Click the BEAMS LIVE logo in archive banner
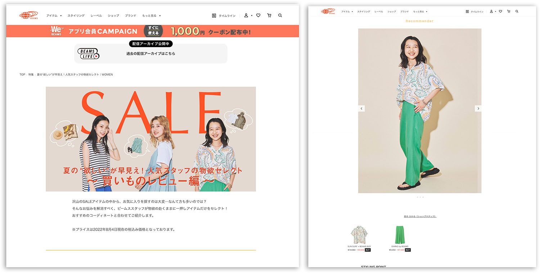The height and width of the screenshot is (273, 540). coord(89,54)
